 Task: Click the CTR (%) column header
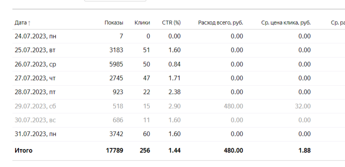[x=171, y=23]
